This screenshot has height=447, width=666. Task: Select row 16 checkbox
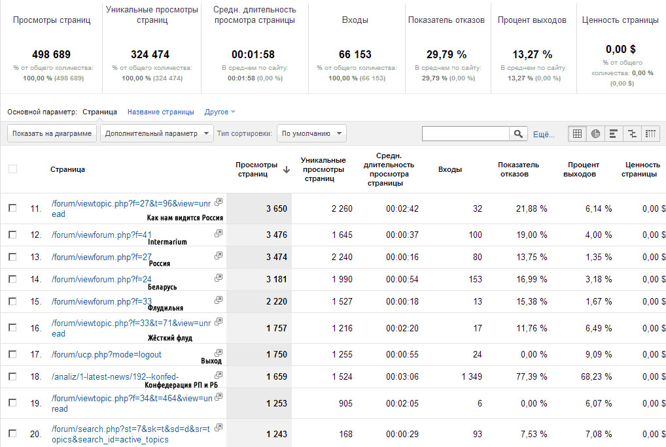click(x=12, y=327)
